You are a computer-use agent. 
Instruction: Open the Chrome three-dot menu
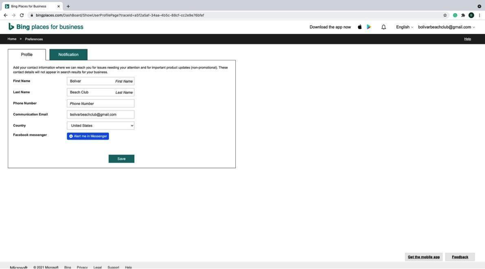coord(480,15)
